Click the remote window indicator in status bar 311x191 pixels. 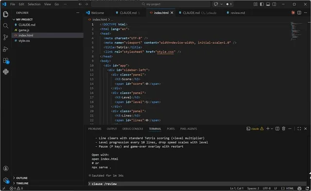(4, 188)
